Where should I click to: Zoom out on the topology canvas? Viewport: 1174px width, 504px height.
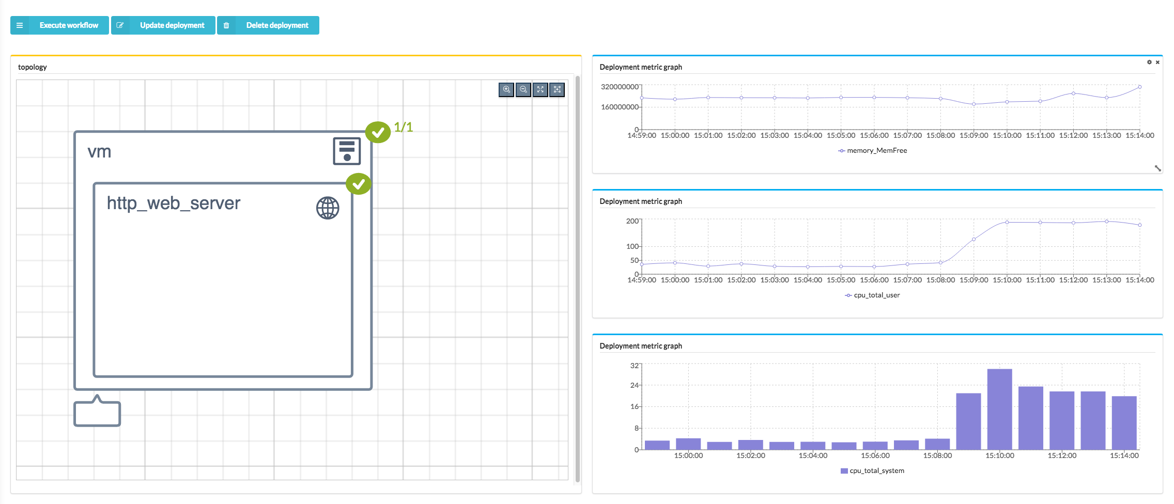coord(523,90)
